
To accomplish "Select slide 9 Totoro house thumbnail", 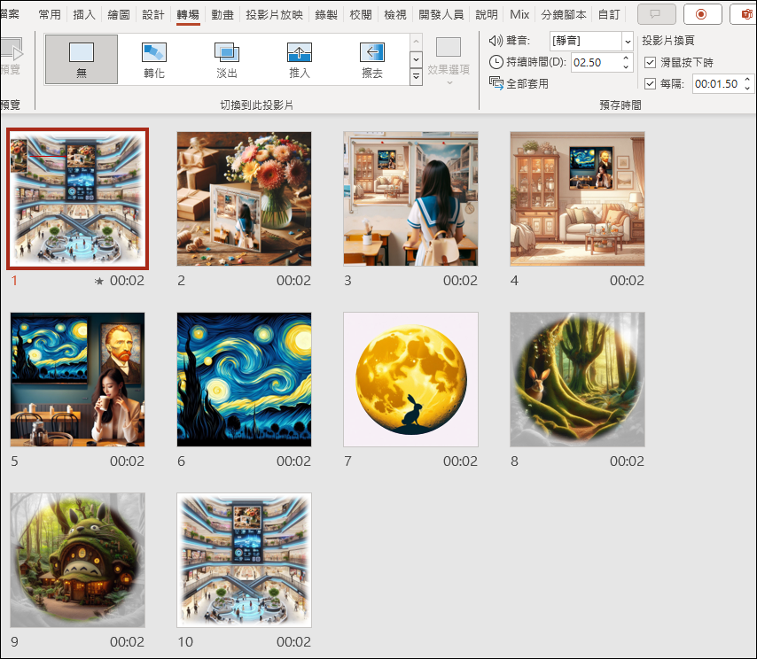I will coord(78,560).
